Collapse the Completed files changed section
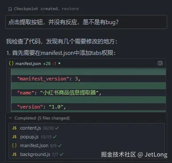 [x=11, y=118]
